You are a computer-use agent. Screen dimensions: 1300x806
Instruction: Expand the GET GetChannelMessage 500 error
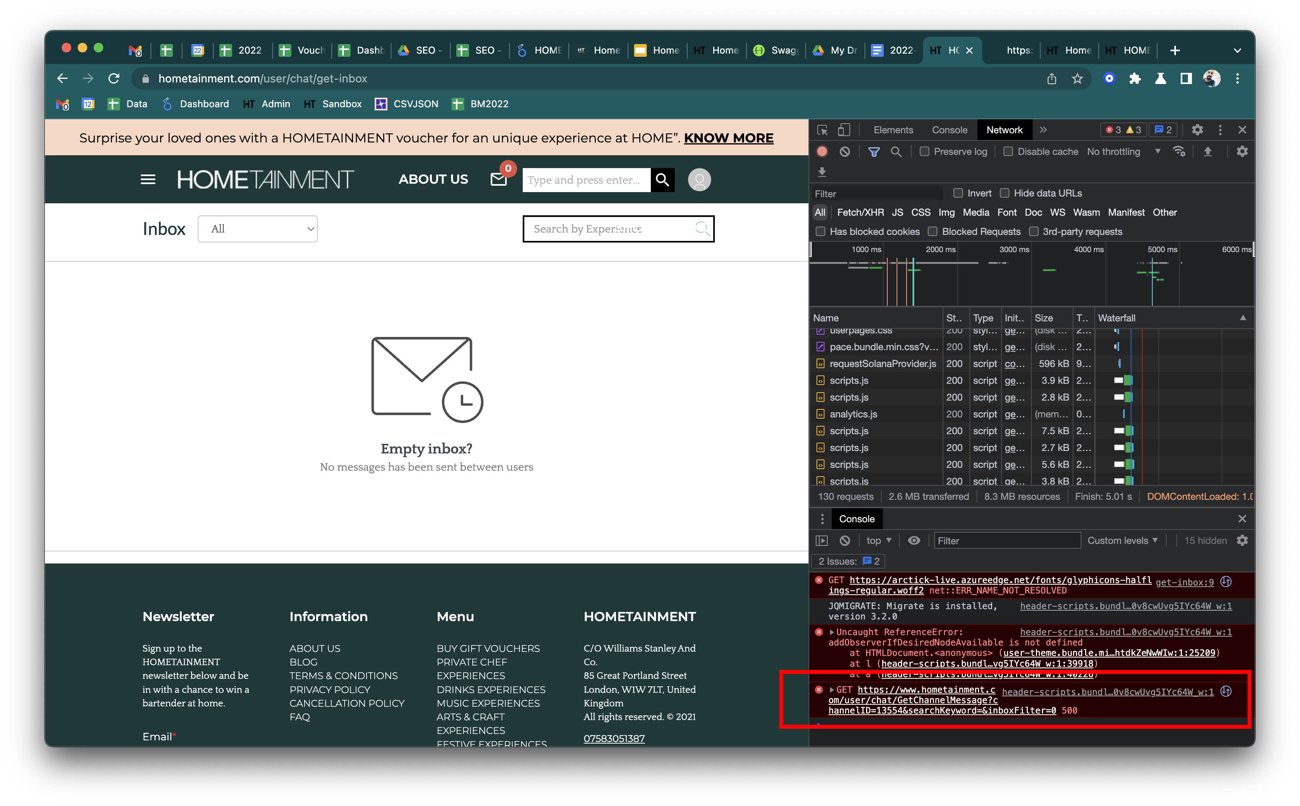(831, 690)
